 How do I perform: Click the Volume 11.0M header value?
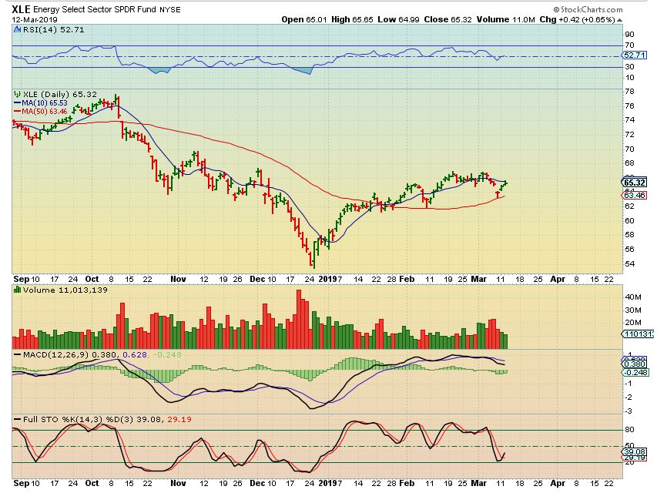click(x=506, y=19)
